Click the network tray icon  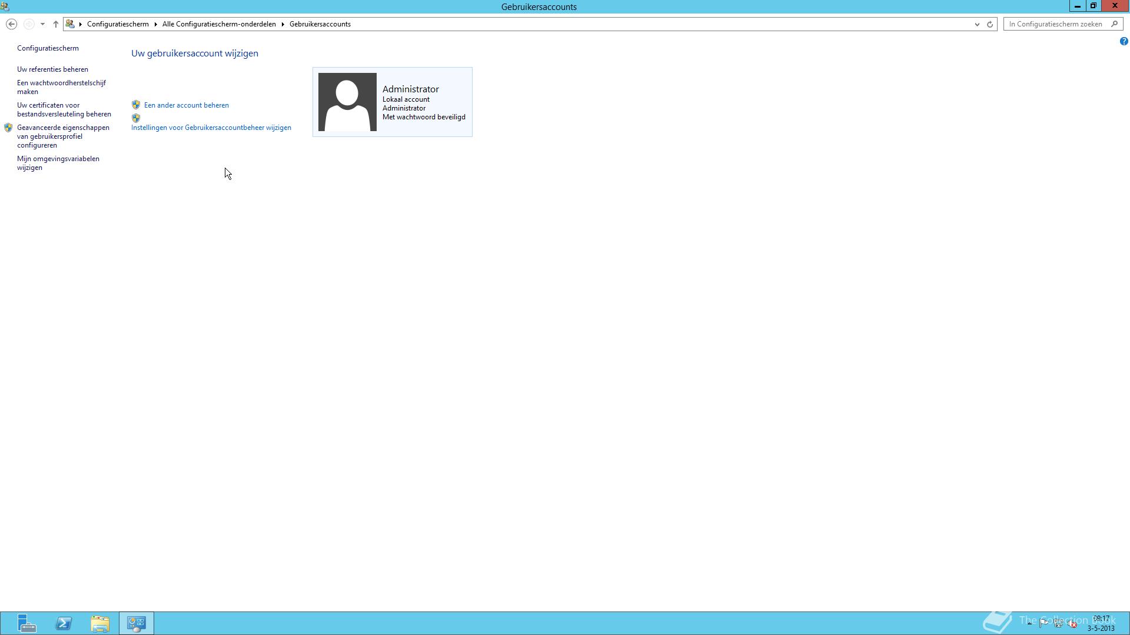(1058, 623)
